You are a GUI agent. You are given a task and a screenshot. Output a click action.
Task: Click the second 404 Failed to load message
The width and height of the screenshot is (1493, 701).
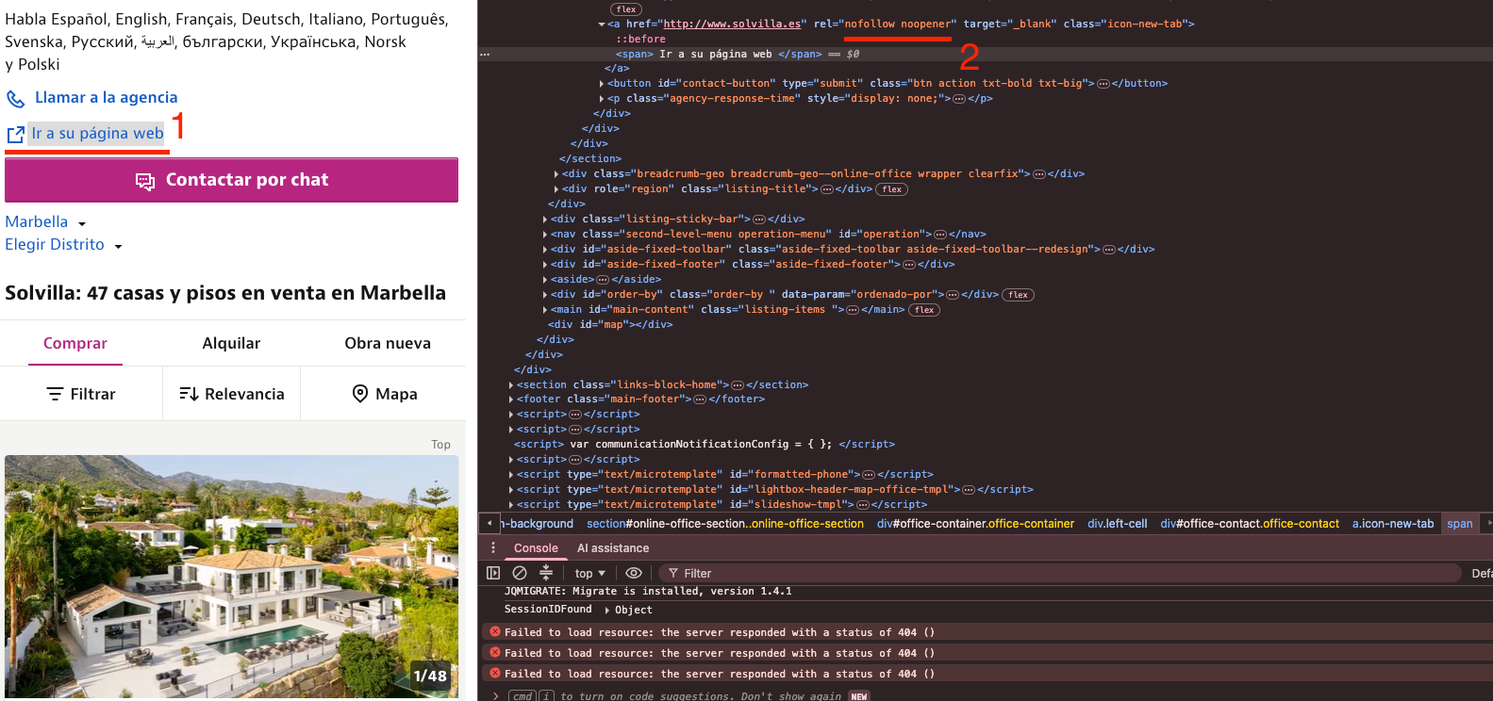[x=719, y=653]
